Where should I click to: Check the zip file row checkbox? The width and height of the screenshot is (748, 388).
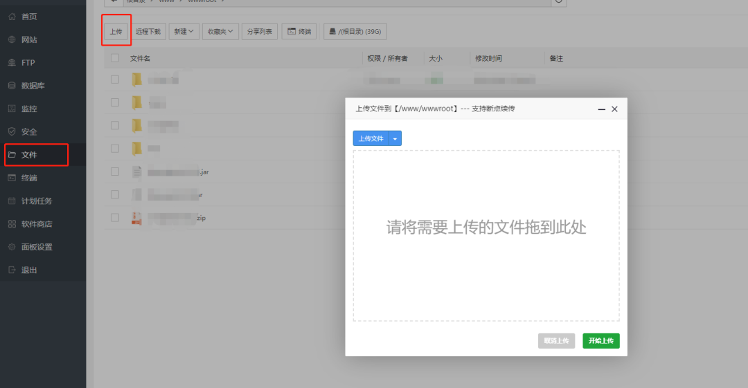[115, 217]
